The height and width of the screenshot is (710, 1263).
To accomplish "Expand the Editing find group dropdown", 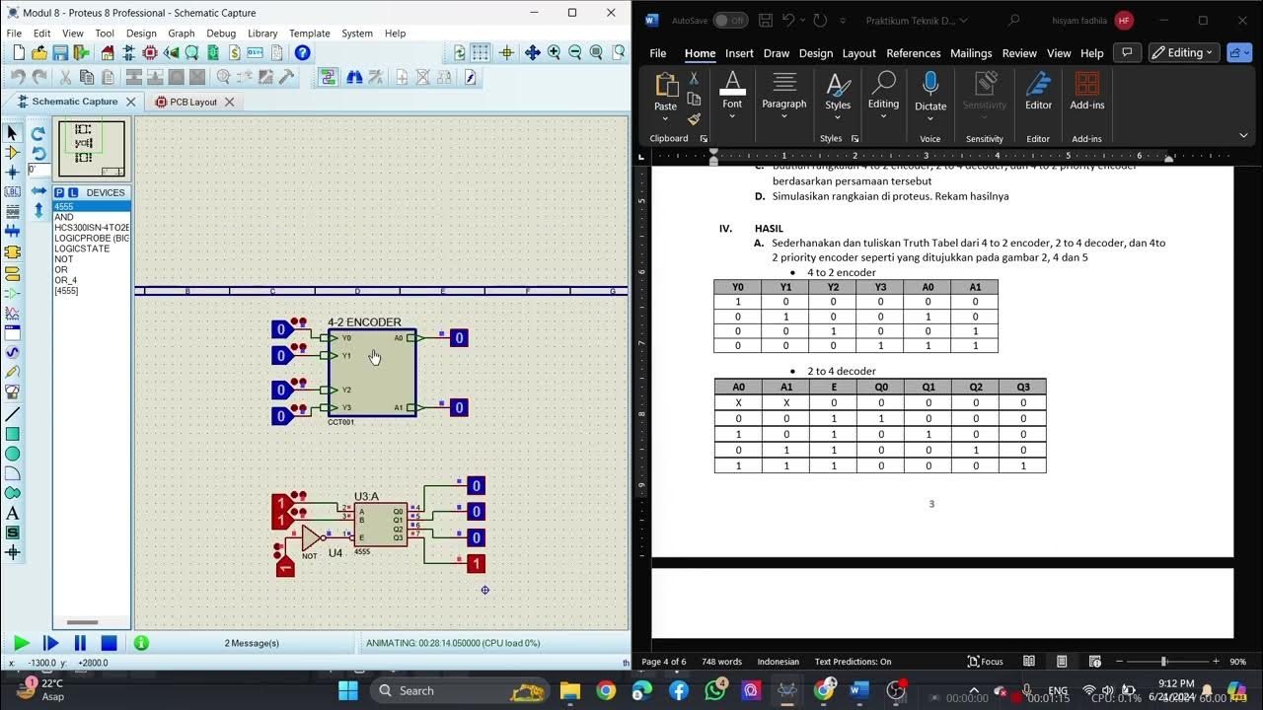I will point(883,116).
